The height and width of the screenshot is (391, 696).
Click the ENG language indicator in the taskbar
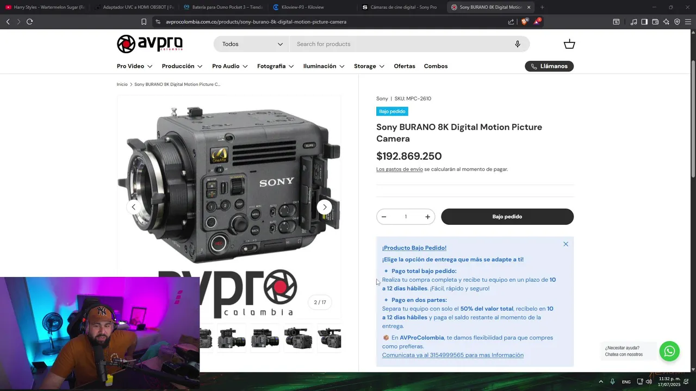pos(626,382)
